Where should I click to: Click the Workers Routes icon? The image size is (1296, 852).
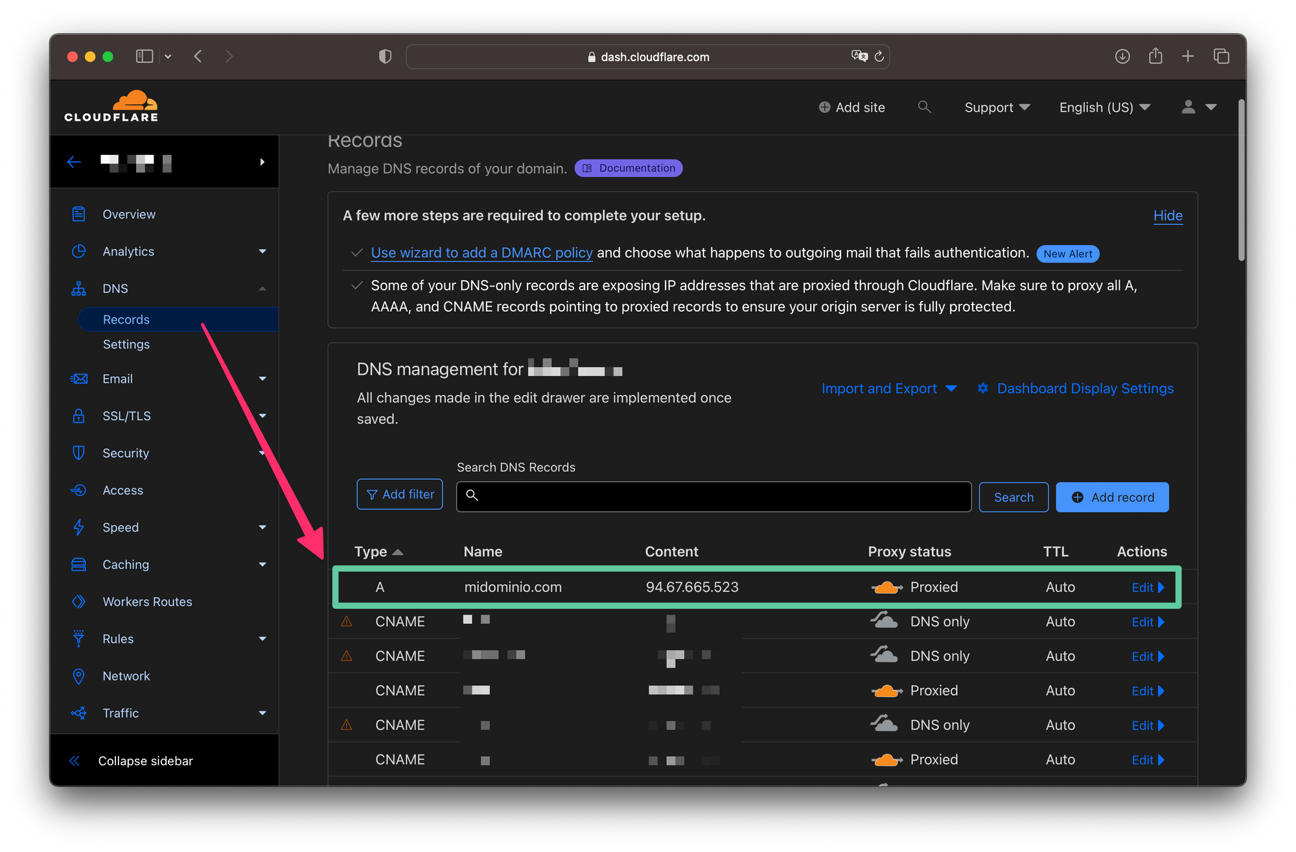click(x=78, y=602)
